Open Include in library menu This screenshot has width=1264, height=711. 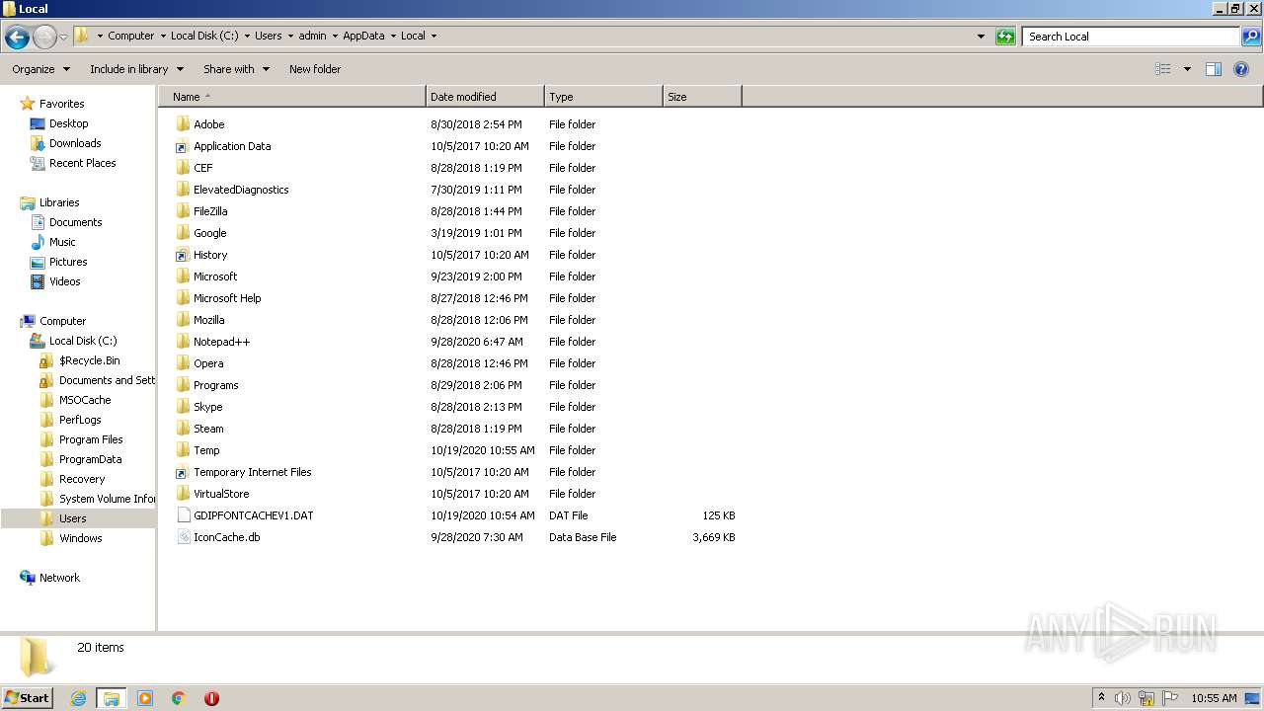[x=136, y=69]
